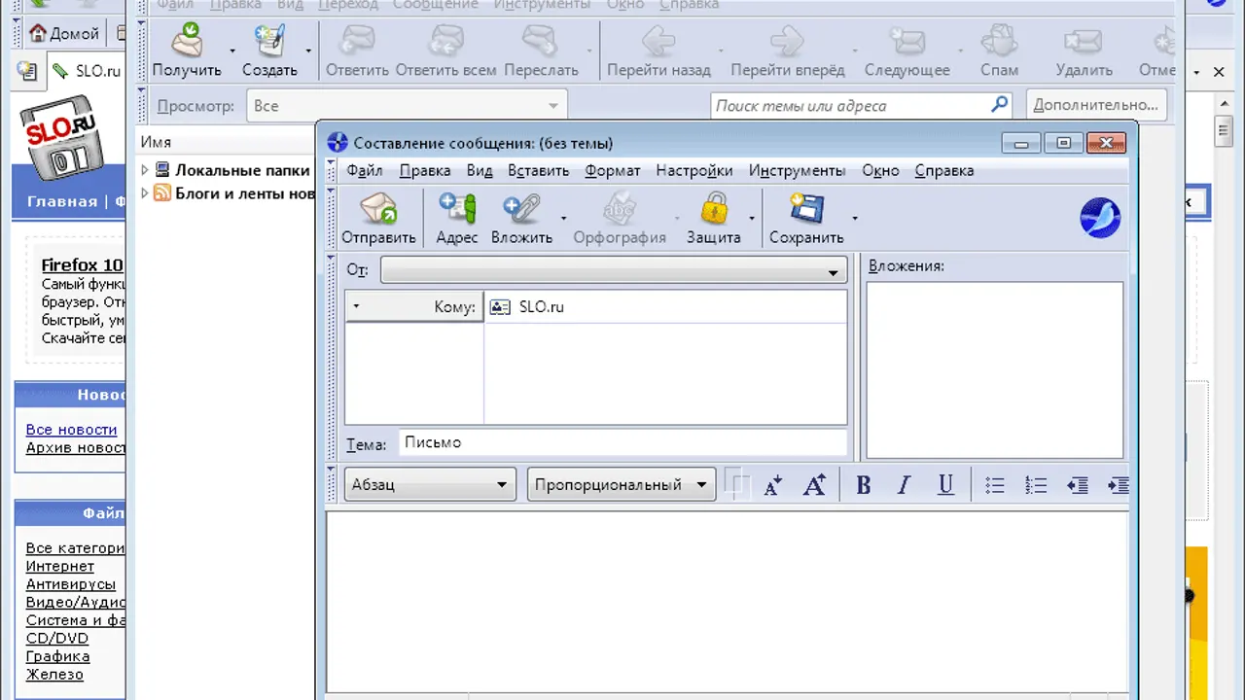The width and height of the screenshot is (1245, 700).
Task: Toggle bold text formatting
Action: click(863, 485)
